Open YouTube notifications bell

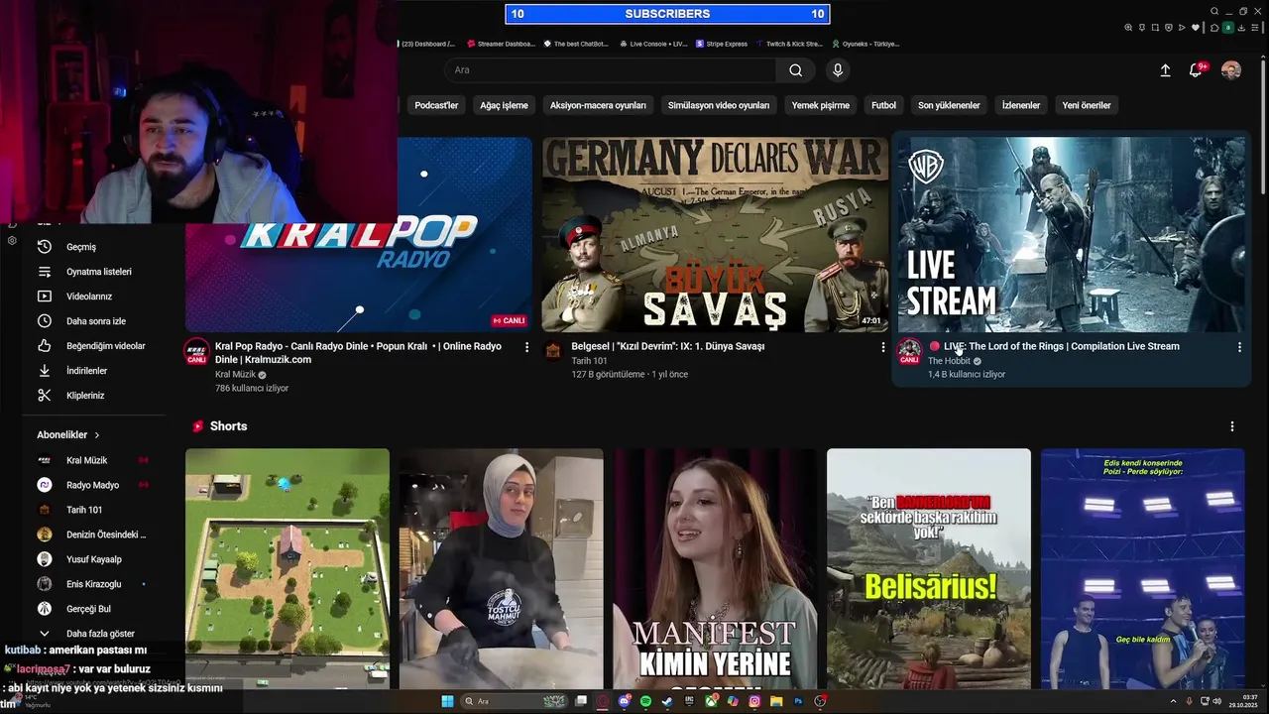tap(1196, 70)
